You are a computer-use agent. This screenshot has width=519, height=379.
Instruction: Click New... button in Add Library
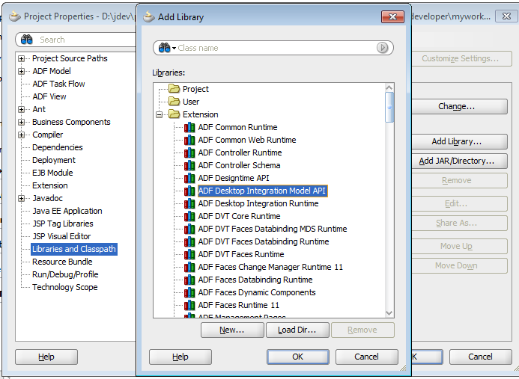[x=232, y=330]
